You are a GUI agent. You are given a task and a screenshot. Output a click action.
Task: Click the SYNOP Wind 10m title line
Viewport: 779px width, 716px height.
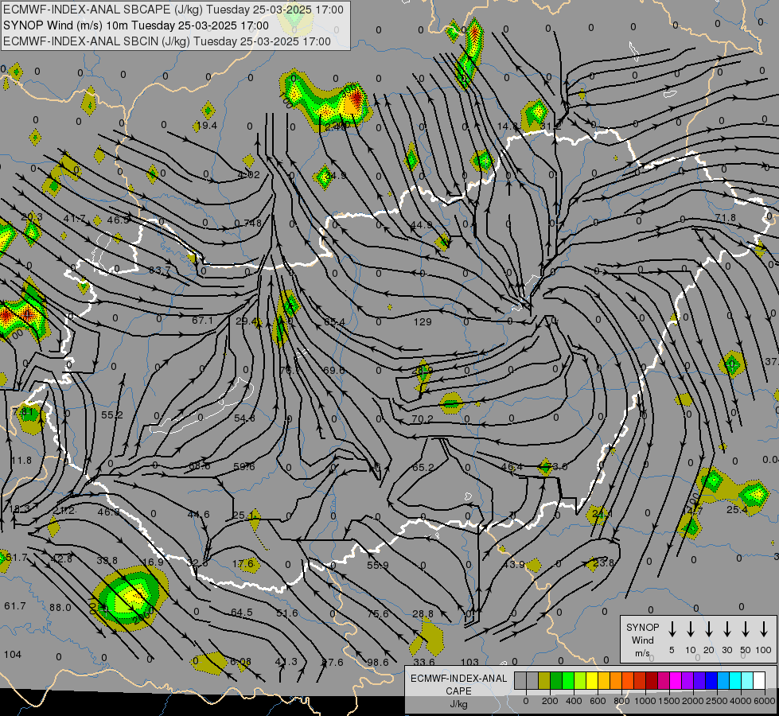point(135,25)
